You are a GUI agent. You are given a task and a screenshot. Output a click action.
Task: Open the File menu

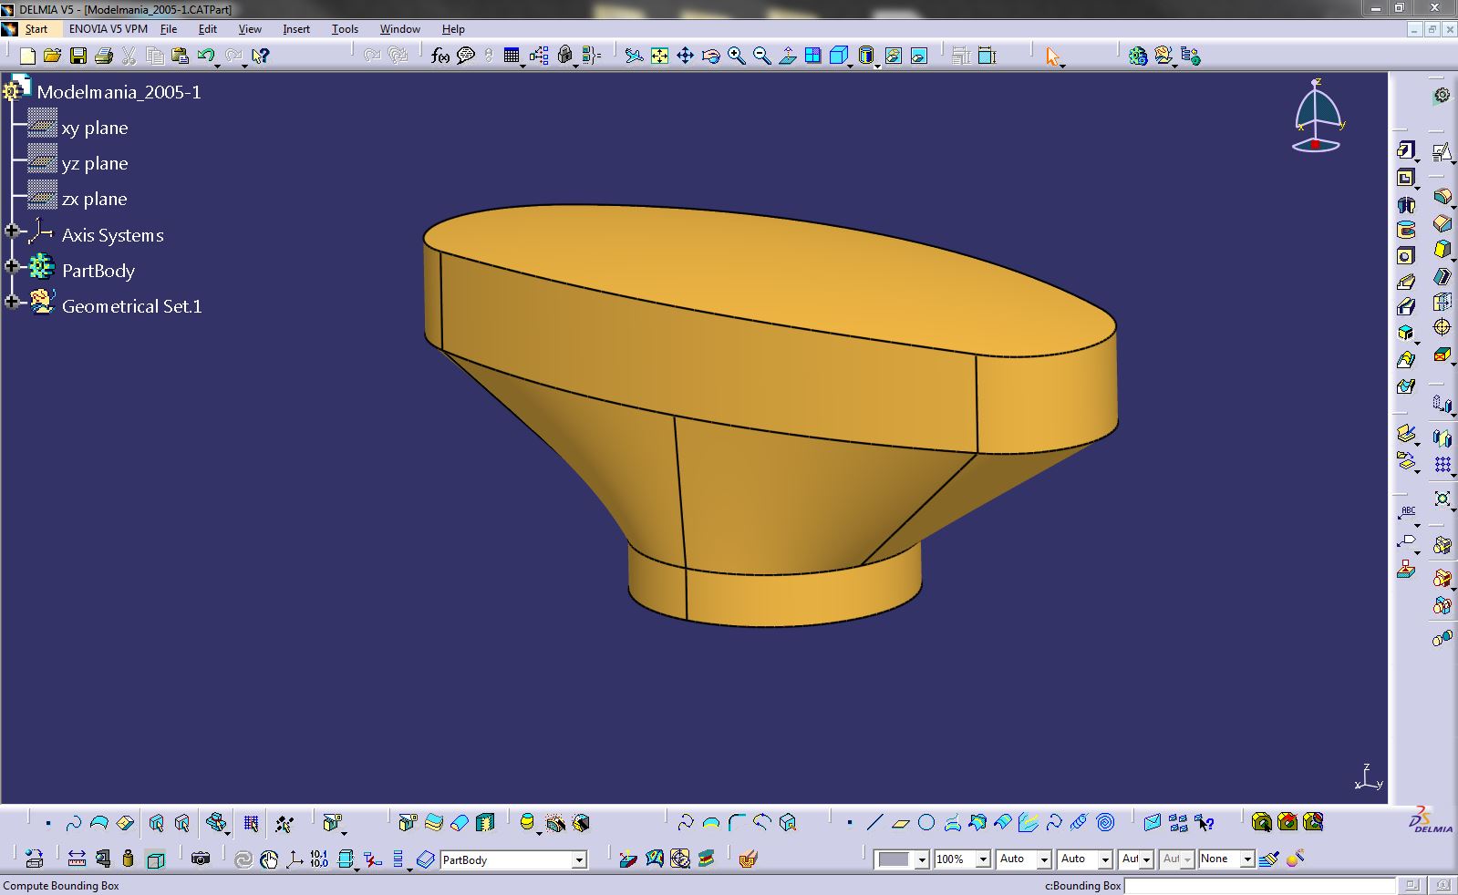(169, 29)
